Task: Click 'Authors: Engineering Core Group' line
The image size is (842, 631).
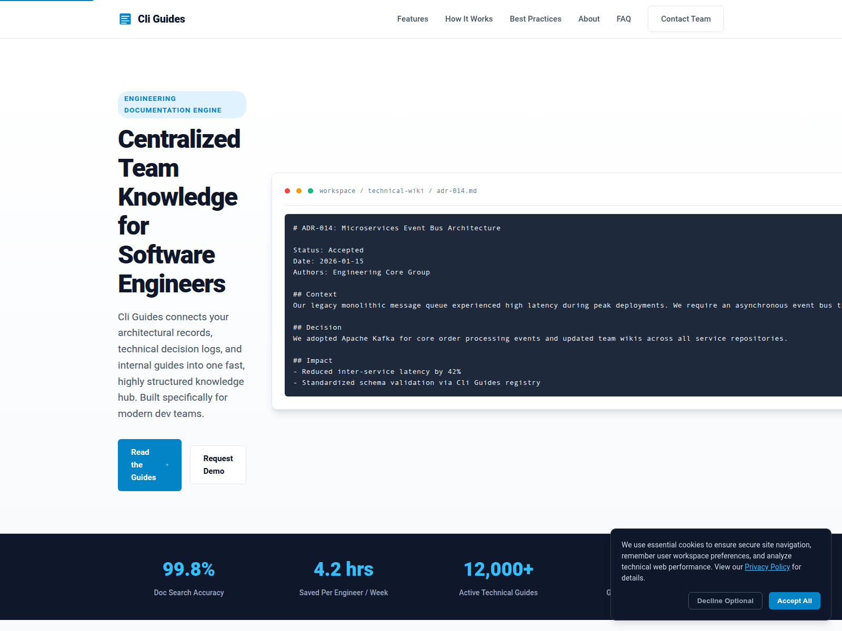Action: point(362,272)
